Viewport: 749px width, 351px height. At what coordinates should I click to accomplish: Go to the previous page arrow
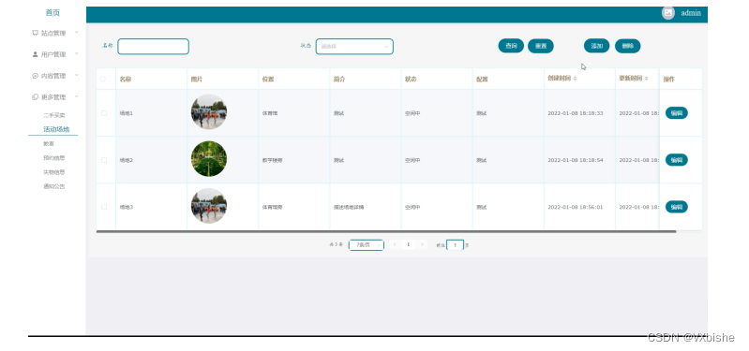[x=395, y=244]
